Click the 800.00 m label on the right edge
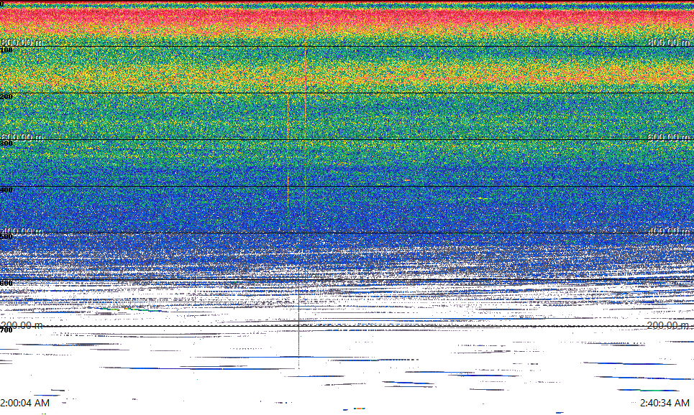The image size is (694, 415). coord(668,42)
